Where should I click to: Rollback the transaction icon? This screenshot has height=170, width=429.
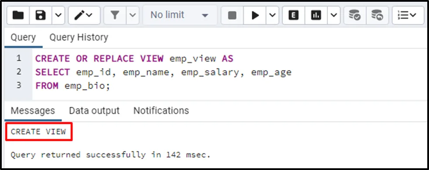pyautogui.click(x=378, y=15)
